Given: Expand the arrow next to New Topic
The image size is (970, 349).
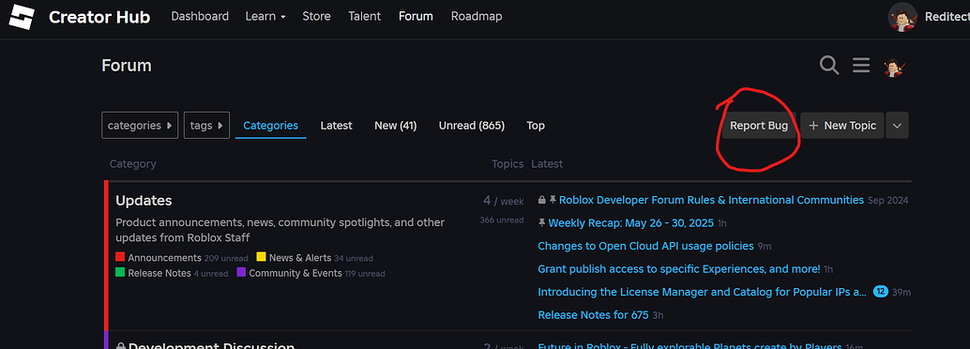Looking at the screenshot, I should click(897, 126).
